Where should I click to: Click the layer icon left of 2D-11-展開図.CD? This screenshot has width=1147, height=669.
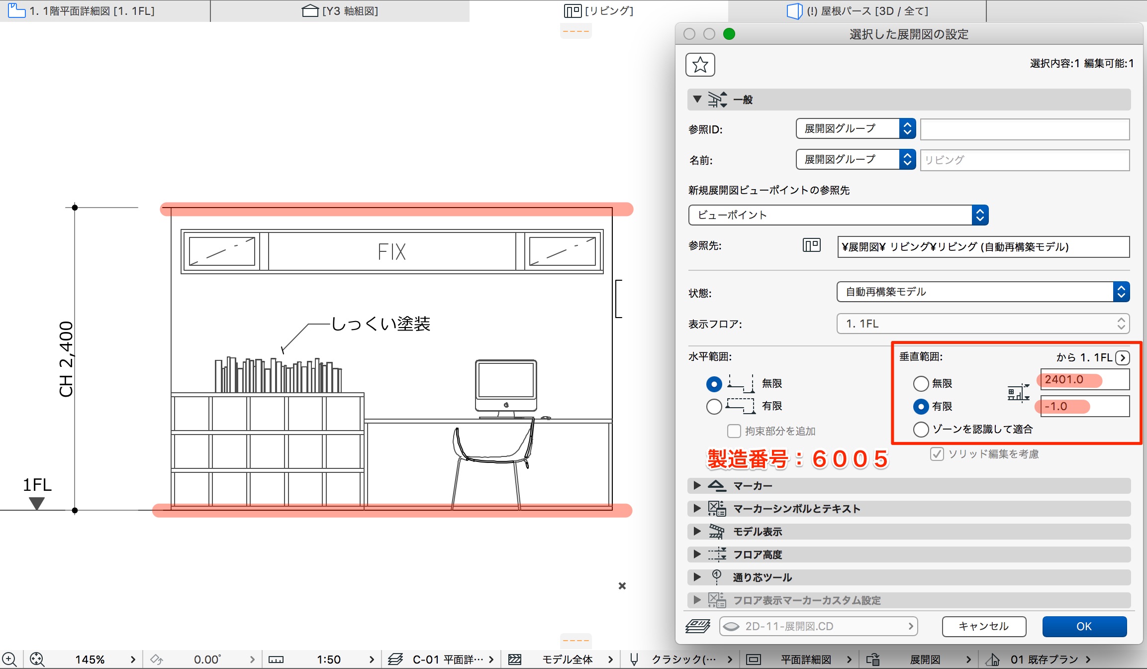point(698,626)
